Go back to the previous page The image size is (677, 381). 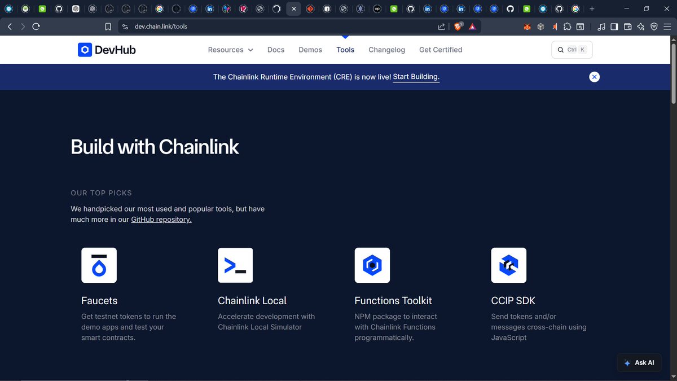tap(10, 27)
